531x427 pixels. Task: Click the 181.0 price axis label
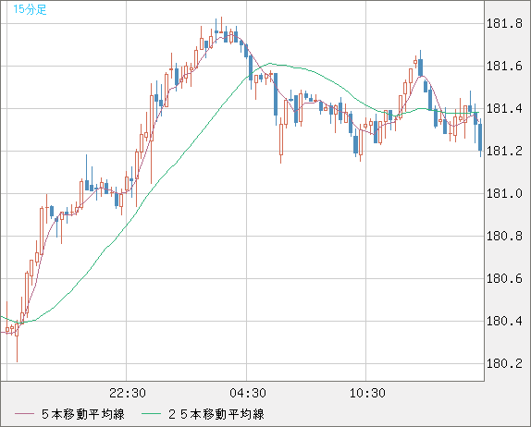pos(504,194)
